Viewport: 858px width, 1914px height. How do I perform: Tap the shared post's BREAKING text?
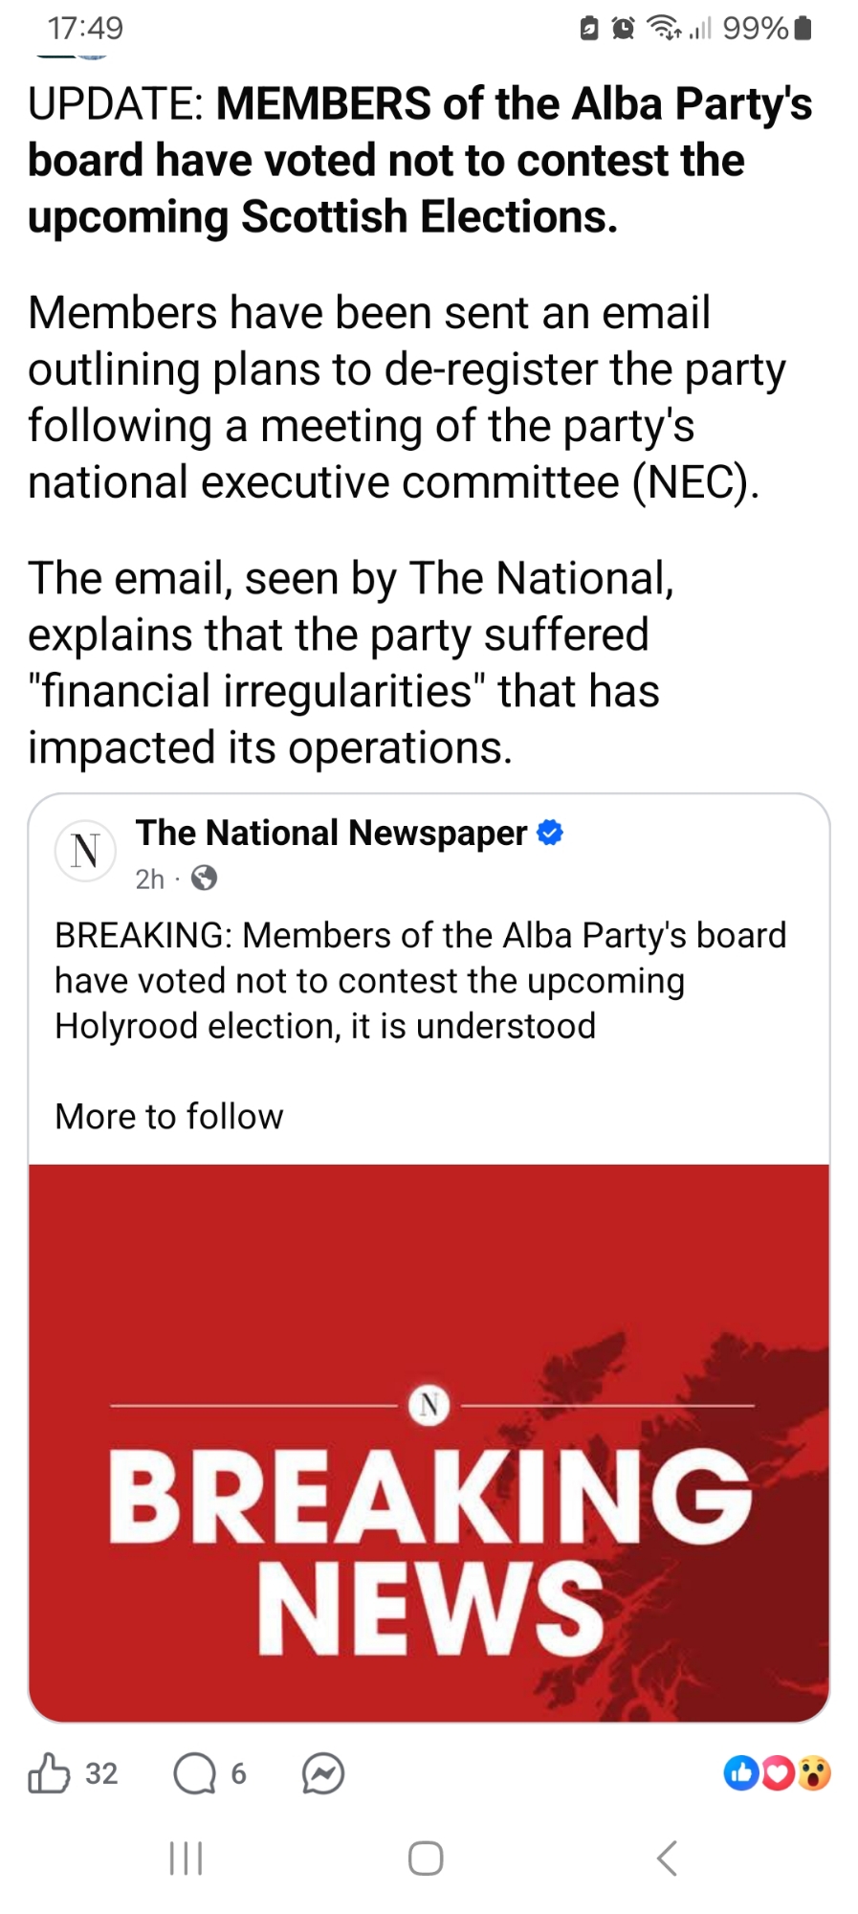pos(420,980)
